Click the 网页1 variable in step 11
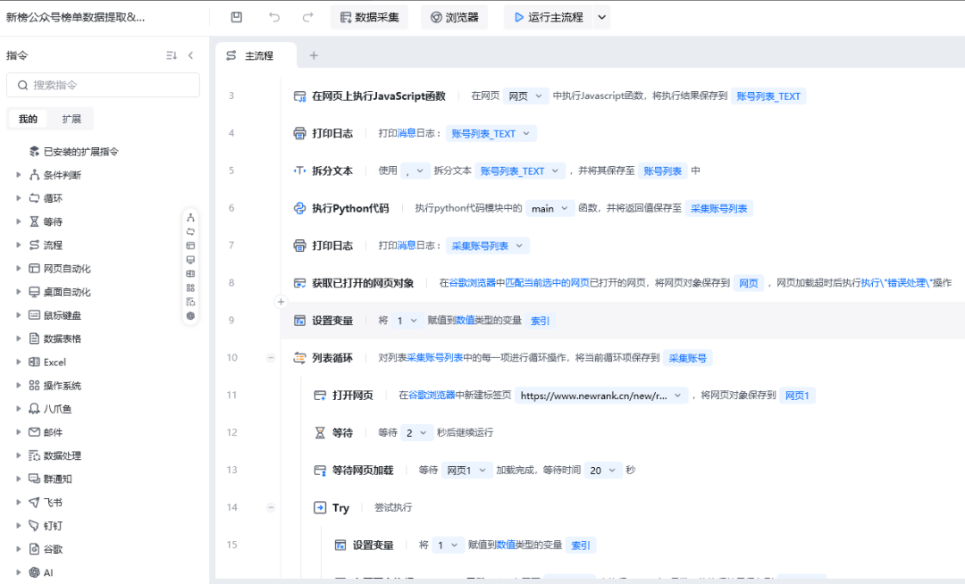The image size is (965, 584). (797, 396)
